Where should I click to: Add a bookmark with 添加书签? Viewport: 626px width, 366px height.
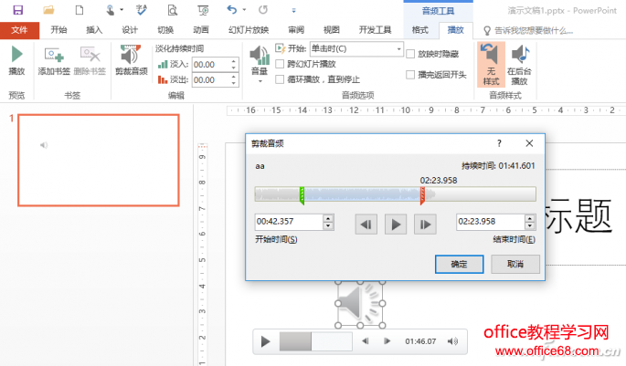coord(54,60)
